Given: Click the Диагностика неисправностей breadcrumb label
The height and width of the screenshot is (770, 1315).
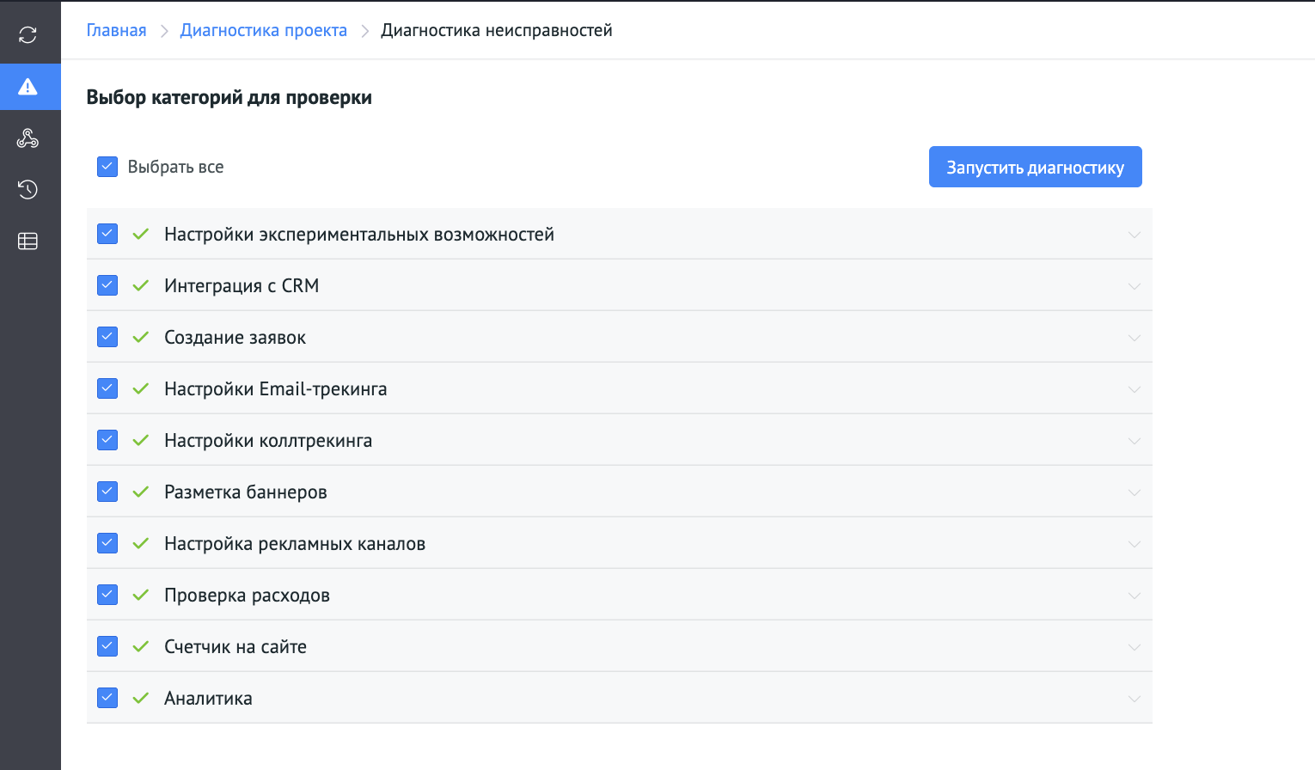Looking at the screenshot, I should (x=497, y=29).
